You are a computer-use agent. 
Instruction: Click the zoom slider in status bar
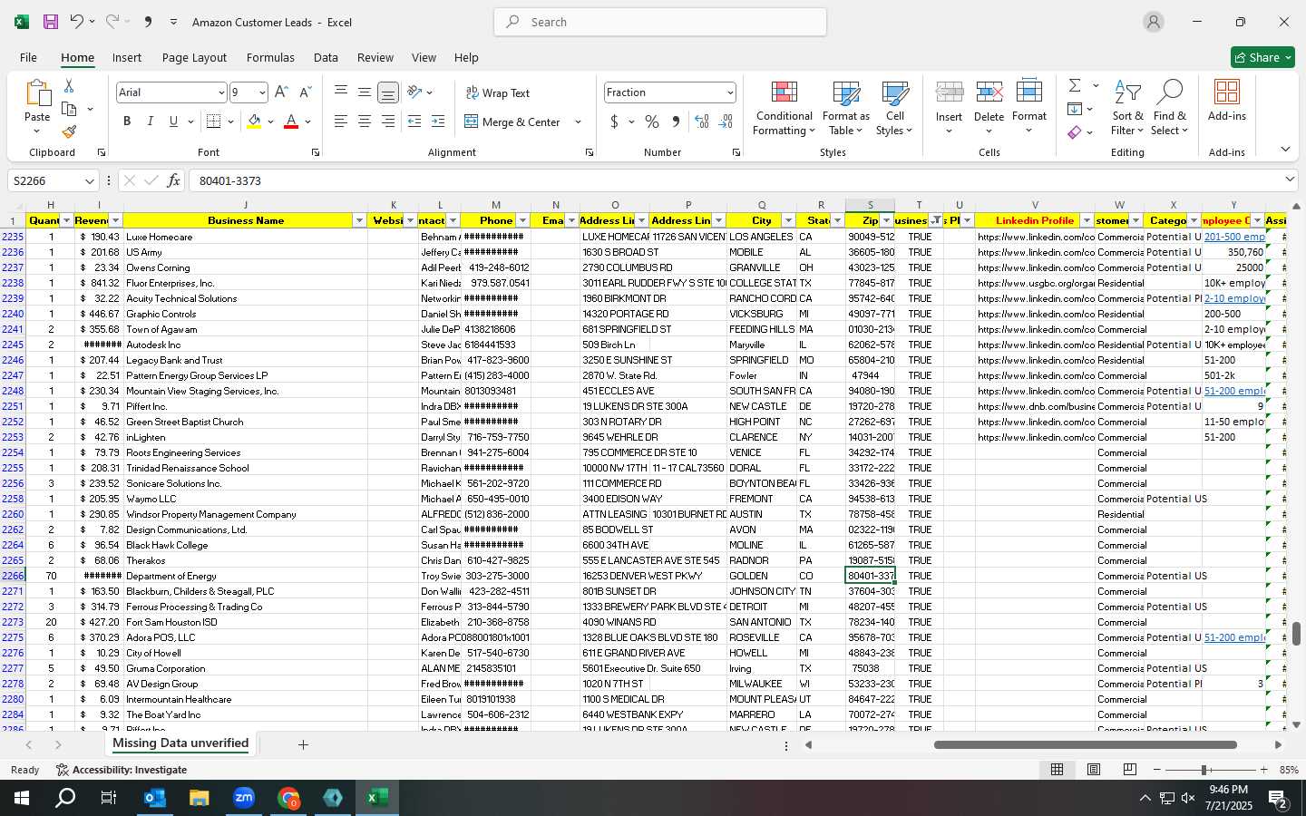pos(1204,770)
